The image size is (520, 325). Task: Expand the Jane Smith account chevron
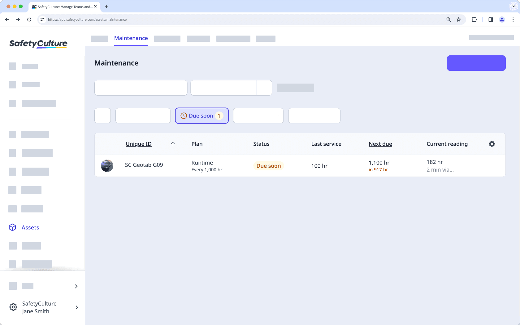(x=76, y=307)
